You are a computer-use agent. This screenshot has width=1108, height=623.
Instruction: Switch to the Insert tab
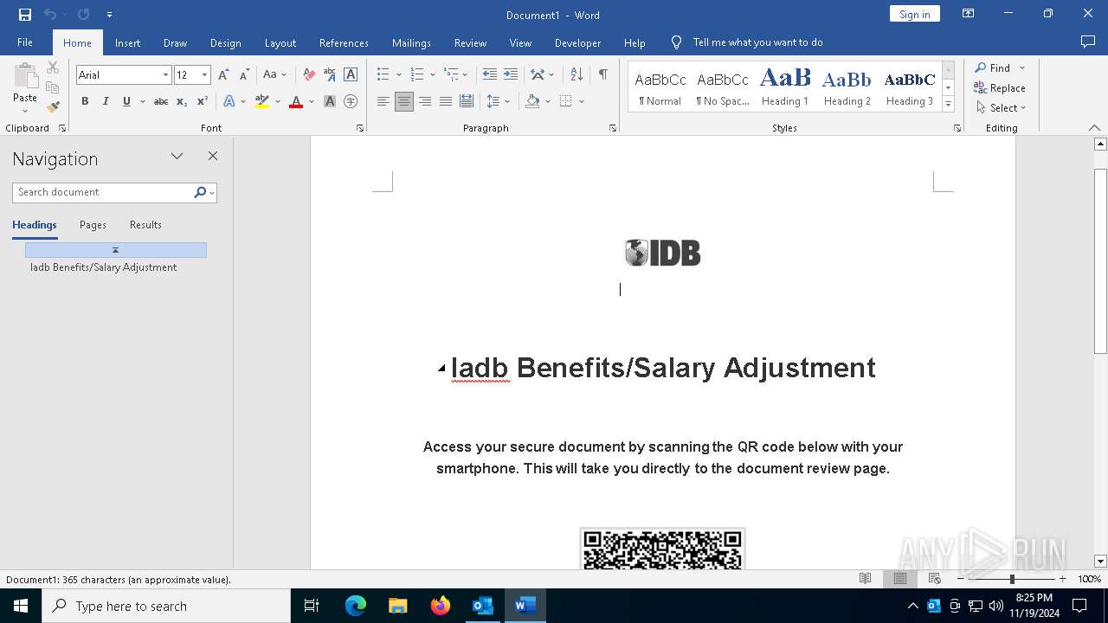pyautogui.click(x=127, y=42)
